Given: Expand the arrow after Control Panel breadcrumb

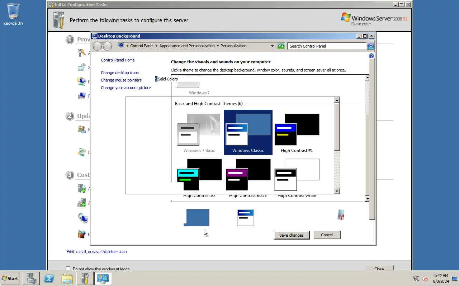Looking at the screenshot, I should pyautogui.click(x=156, y=46).
